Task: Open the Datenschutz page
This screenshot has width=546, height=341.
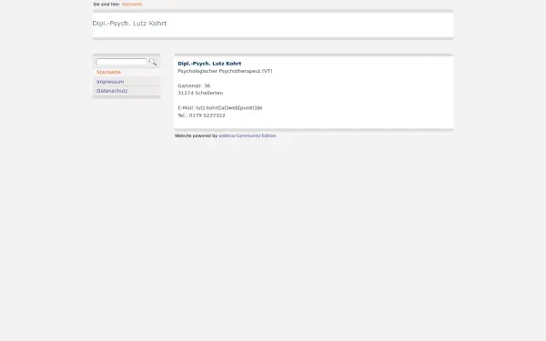Action: point(112,91)
